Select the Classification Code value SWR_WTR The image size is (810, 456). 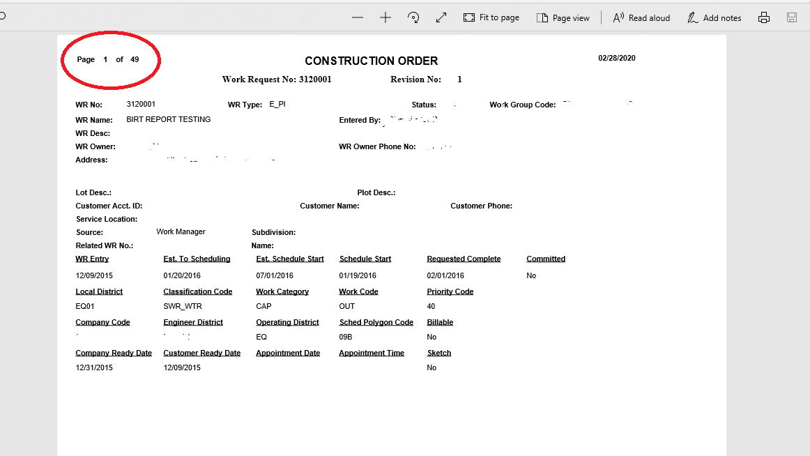click(183, 306)
